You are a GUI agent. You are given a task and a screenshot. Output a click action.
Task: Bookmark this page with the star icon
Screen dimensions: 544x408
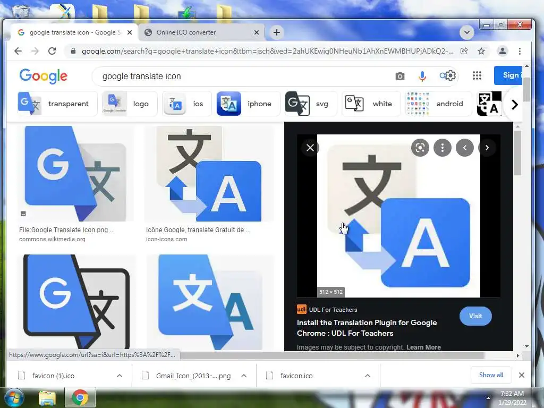pos(481,52)
